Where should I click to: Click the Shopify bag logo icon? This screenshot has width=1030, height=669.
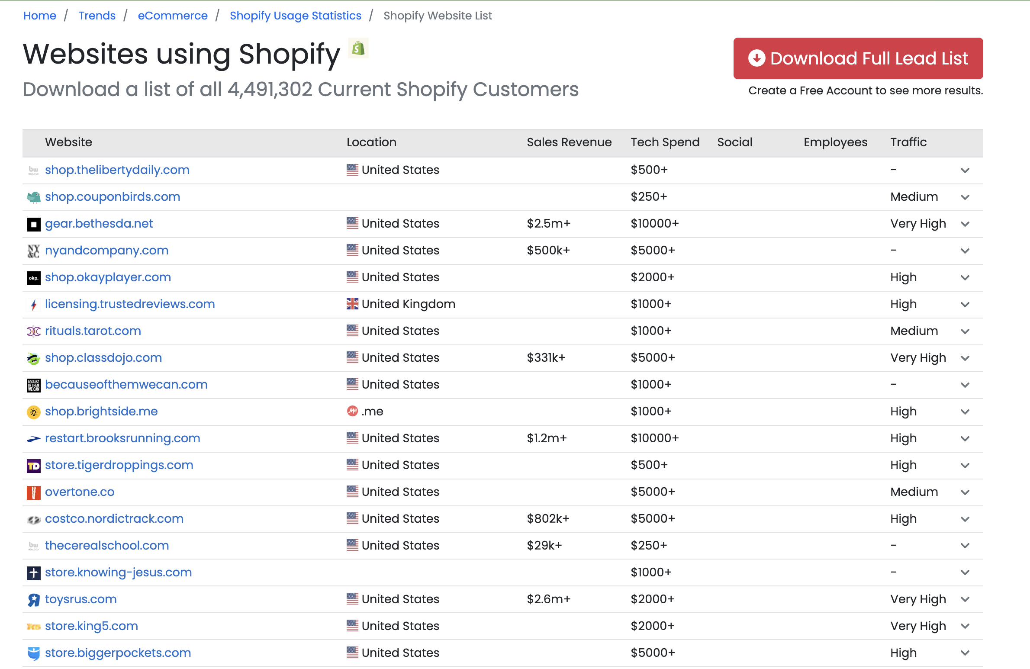click(x=358, y=48)
